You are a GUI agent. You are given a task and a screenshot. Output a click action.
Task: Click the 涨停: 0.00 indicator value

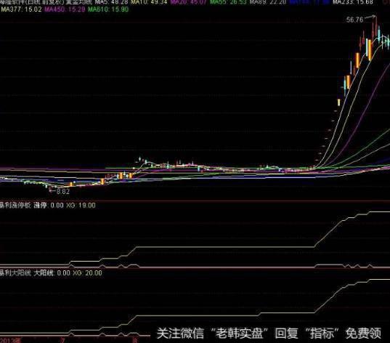(49, 206)
